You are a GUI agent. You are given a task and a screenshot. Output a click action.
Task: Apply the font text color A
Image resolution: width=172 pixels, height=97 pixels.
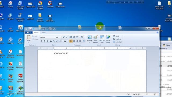coord(65,41)
